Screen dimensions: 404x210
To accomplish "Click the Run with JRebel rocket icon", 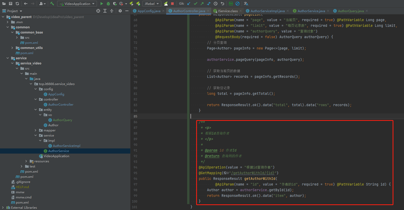I will coord(131,4).
